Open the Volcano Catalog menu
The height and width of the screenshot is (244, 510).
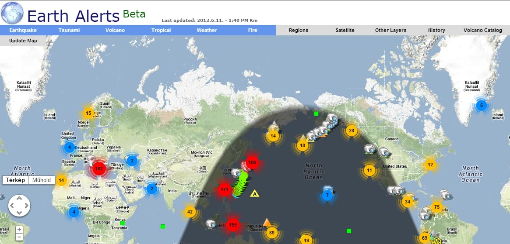483,30
